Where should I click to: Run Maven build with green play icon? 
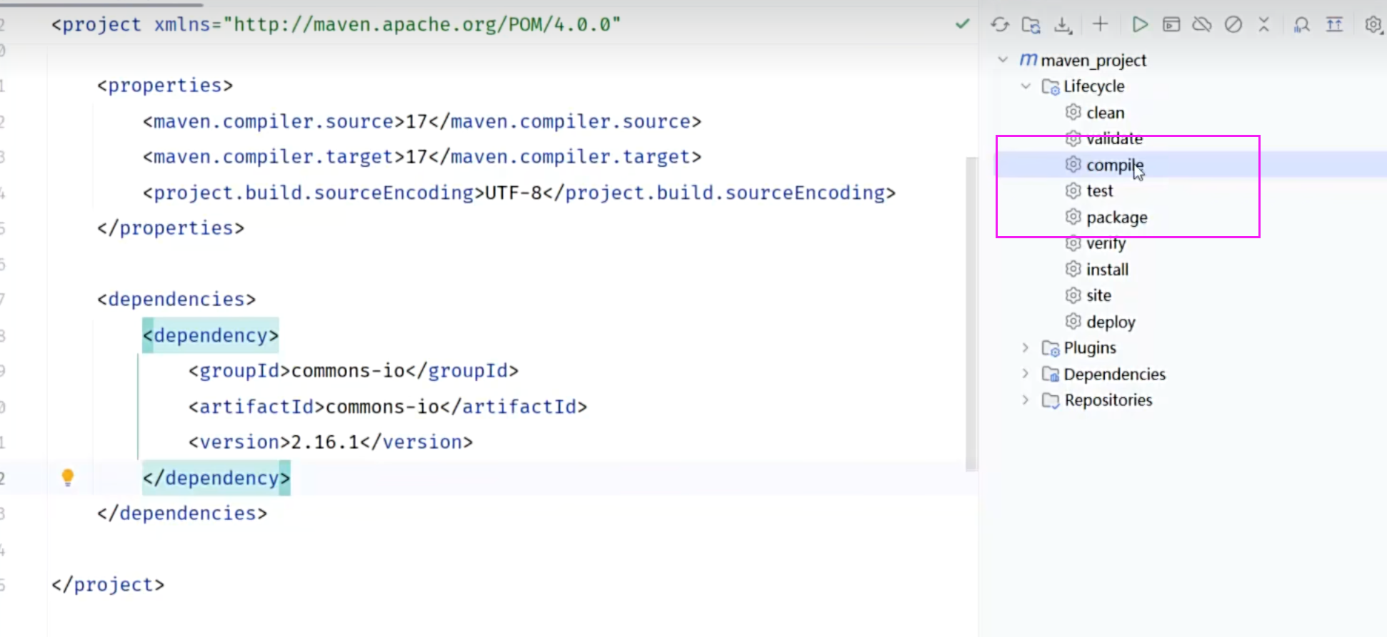(x=1140, y=25)
